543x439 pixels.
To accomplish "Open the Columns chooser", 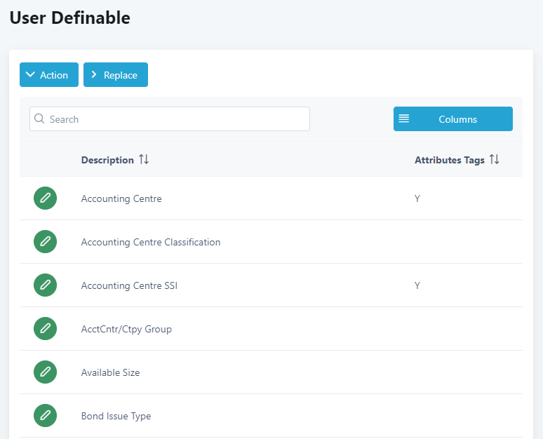I will tap(452, 119).
